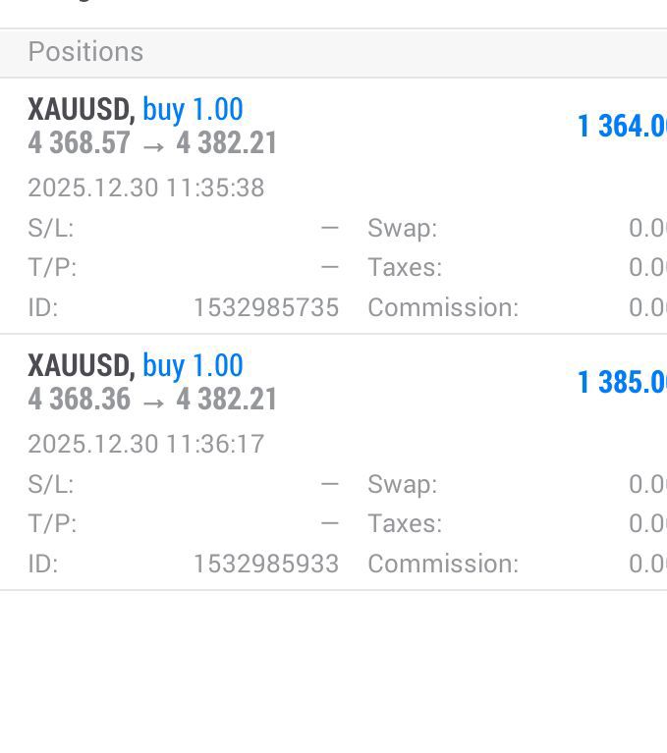Tap the Swap label in the first position
This screenshot has height=753, width=667.
402,229
